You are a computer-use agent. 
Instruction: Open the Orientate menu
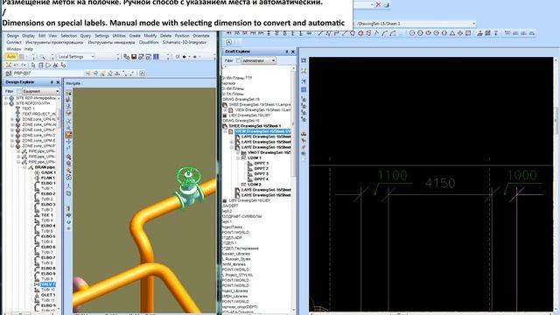pos(201,36)
